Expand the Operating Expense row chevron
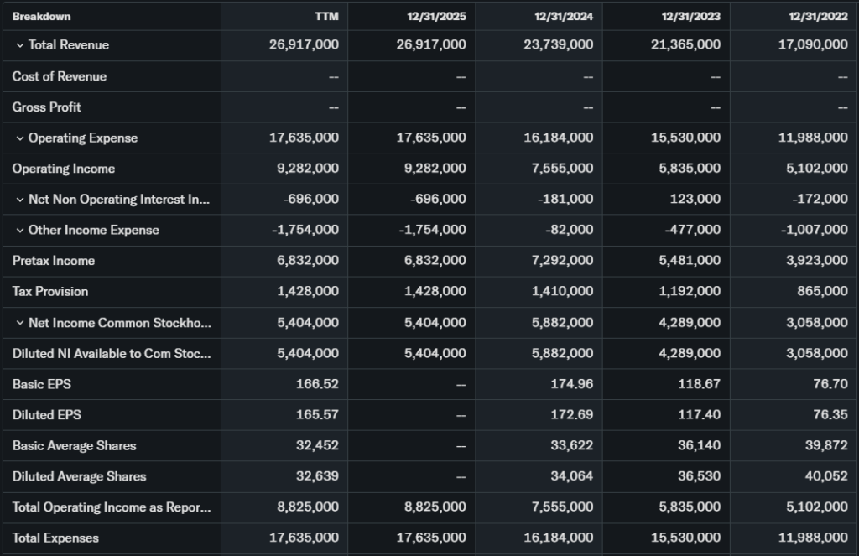The image size is (859, 556). coord(19,138)
